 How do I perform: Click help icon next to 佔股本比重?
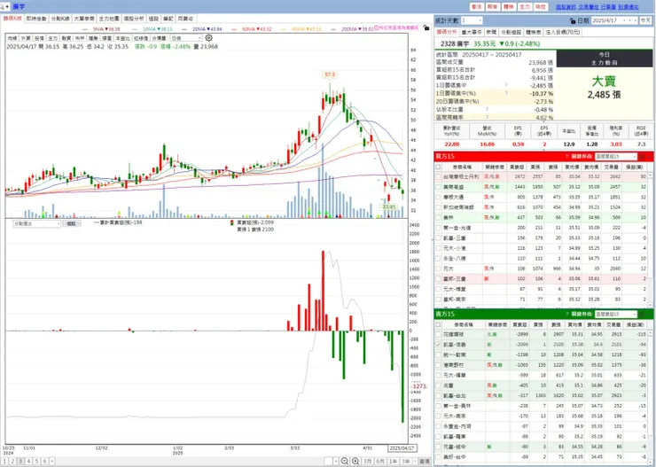click(487, 109)
